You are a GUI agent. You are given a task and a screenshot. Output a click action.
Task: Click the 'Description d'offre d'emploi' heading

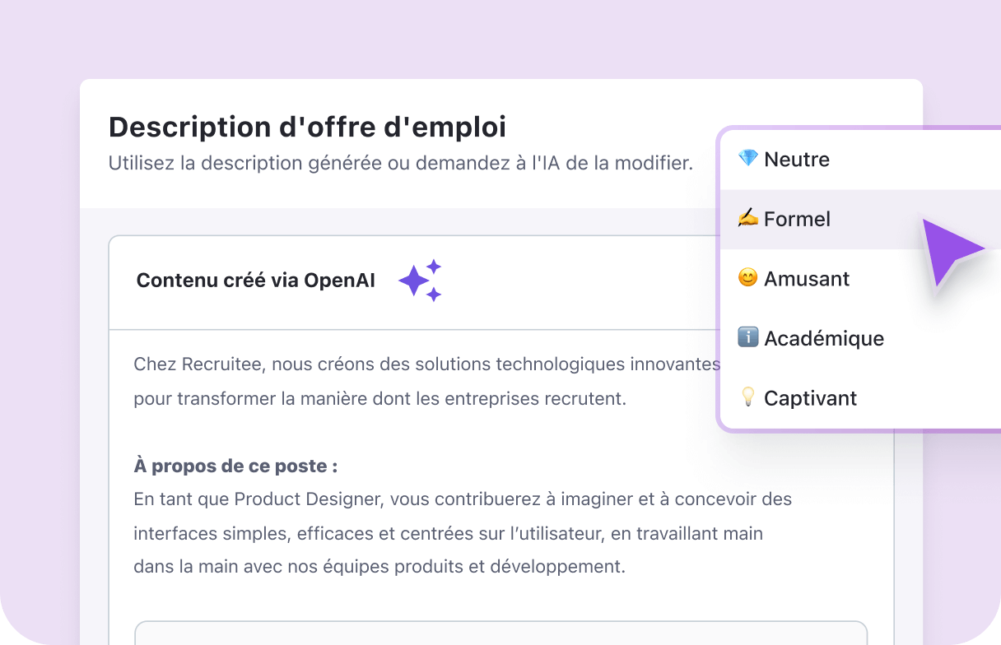pyautogui.click(x=306, y=128)
